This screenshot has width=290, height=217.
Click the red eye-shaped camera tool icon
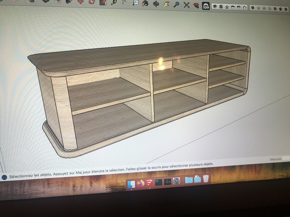coord(196,5)
